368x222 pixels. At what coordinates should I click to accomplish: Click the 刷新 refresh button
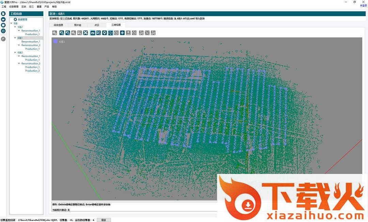coord(104,220)
